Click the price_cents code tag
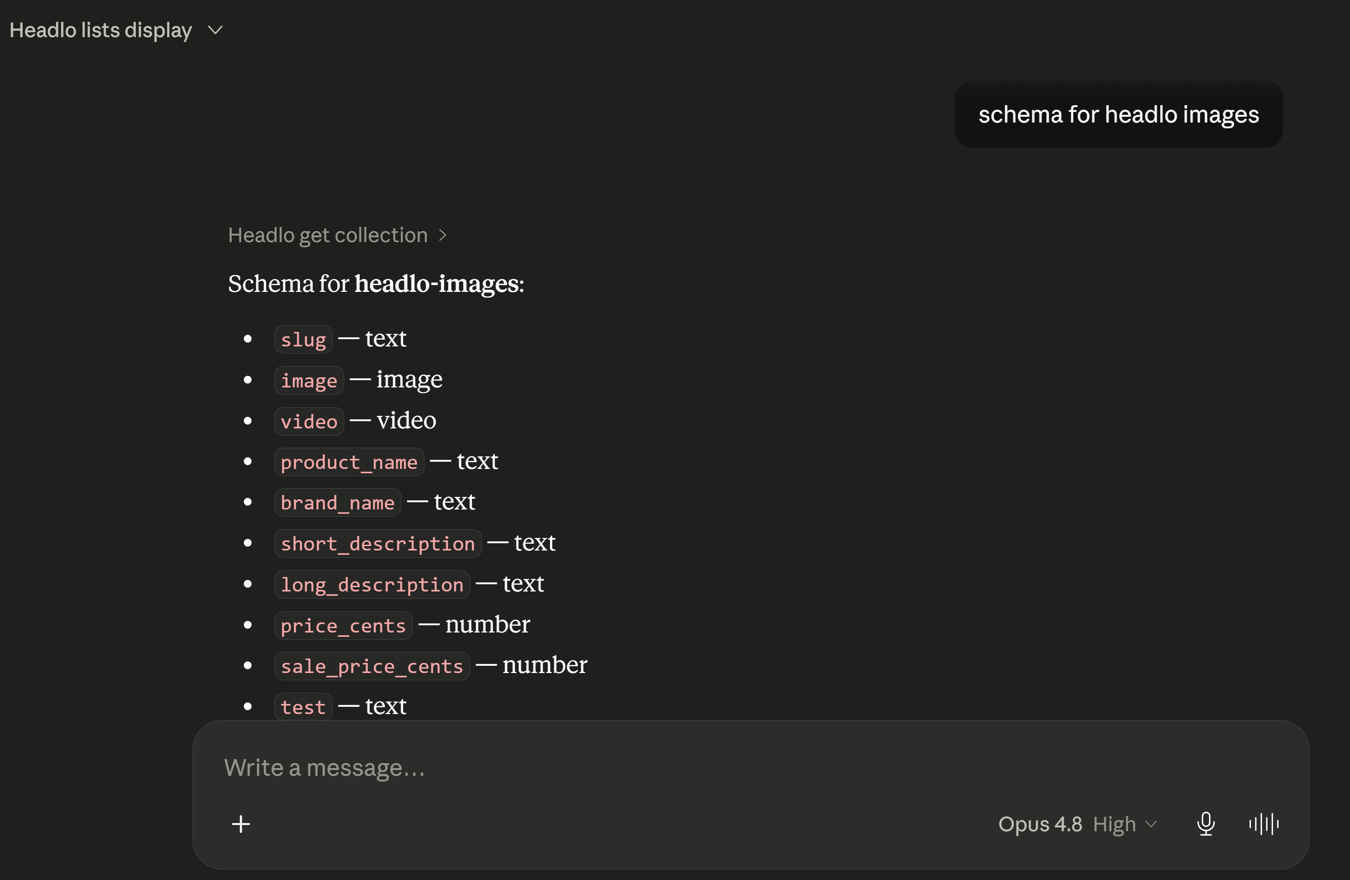The width and height of the screenshot is (1350, 880). point(343,625)
